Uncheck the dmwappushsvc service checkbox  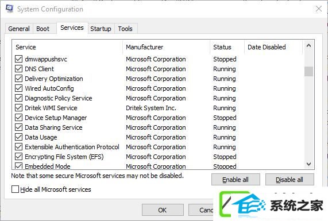(x=18, y=59)
